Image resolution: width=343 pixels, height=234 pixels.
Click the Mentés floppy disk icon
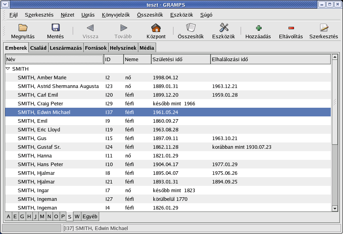point(55,28)
